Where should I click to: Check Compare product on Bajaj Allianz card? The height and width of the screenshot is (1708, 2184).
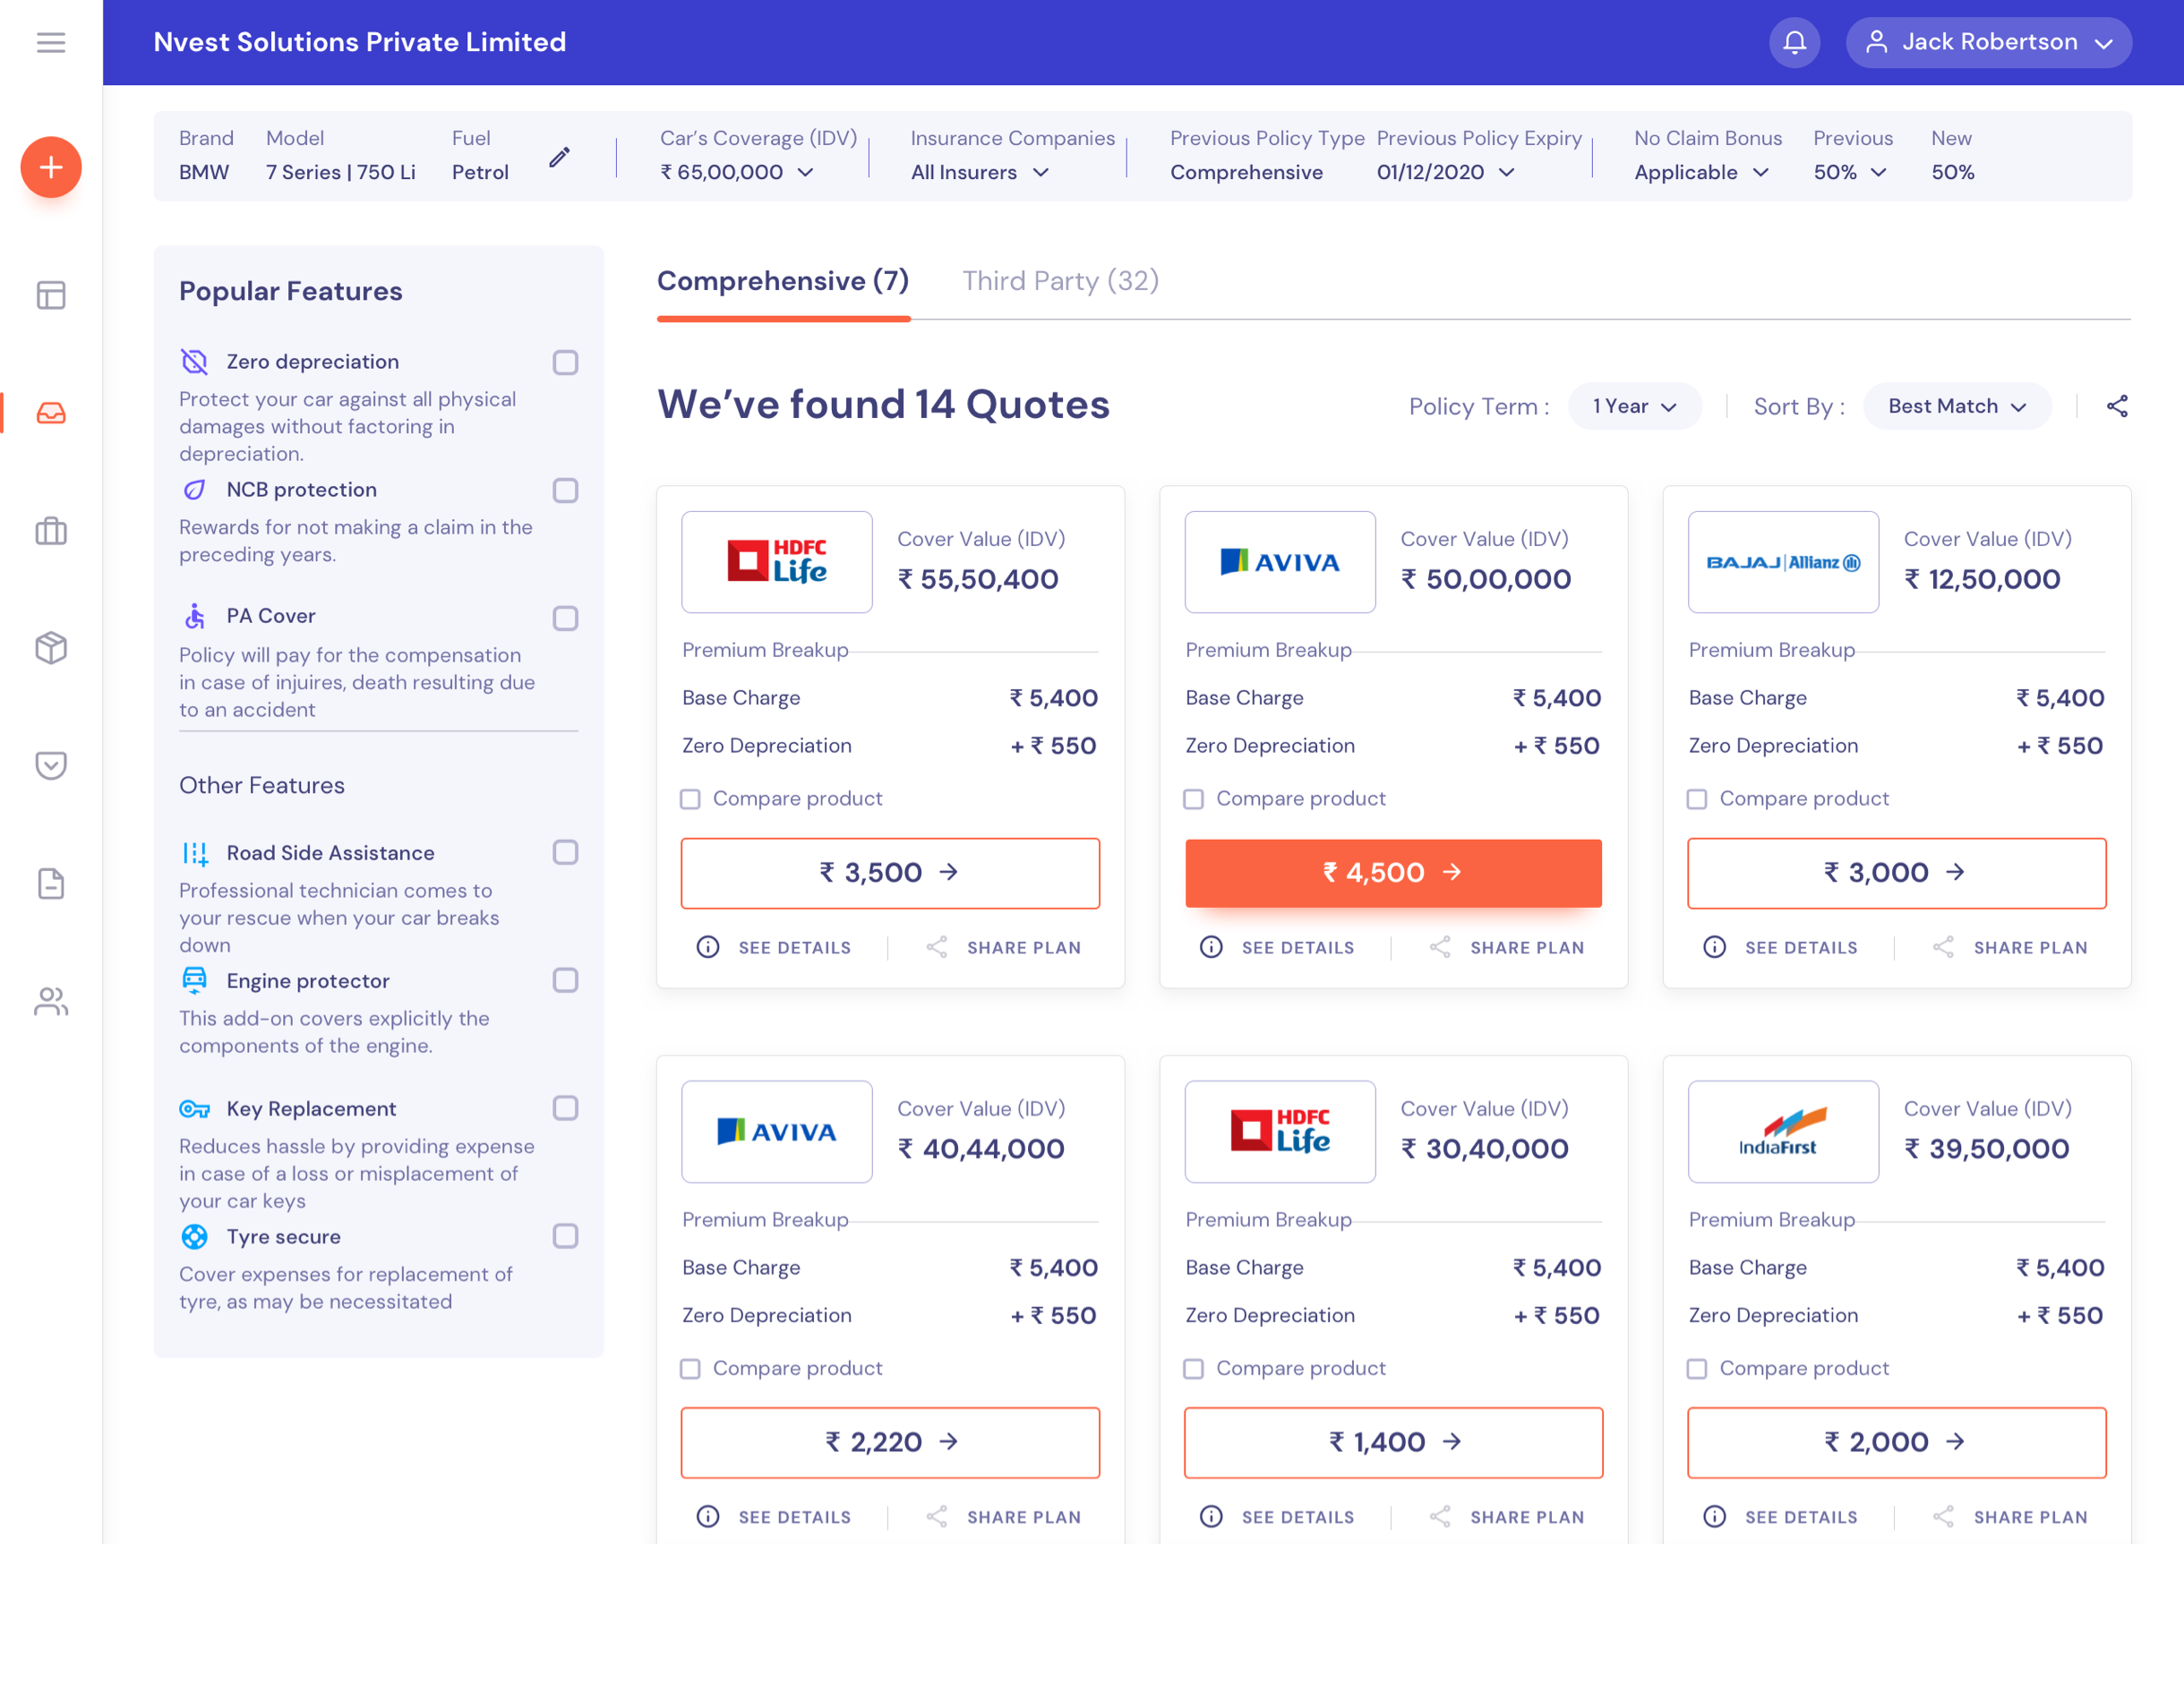tap(1697, 799)
